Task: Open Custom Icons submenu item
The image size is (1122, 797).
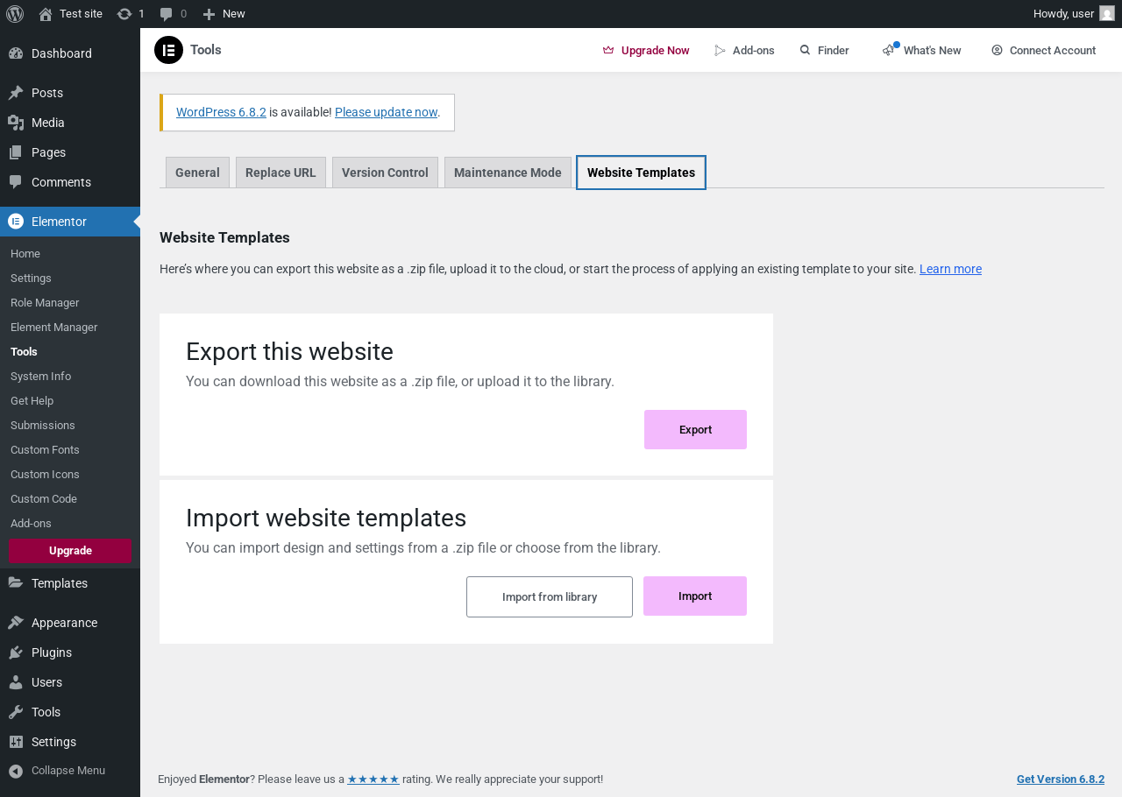Action: tap(45, 475)
